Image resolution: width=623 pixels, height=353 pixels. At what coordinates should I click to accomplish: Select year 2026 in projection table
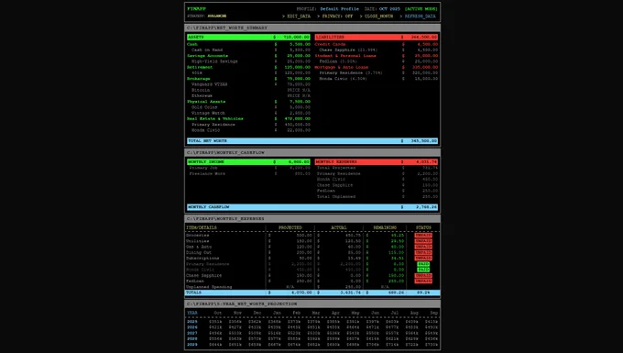(x=192, y=327)
